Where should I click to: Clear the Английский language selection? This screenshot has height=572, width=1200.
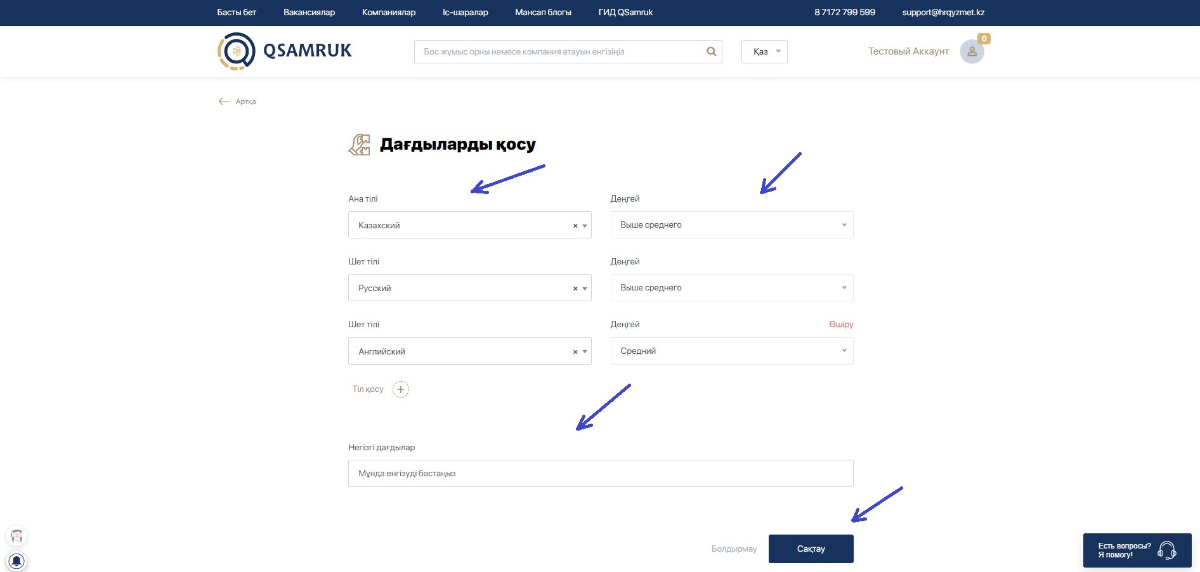coord(575,352)
